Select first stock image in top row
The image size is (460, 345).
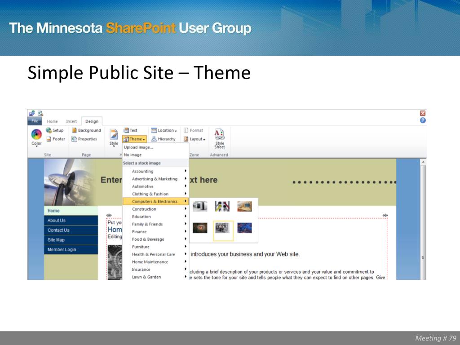point(200,206)
